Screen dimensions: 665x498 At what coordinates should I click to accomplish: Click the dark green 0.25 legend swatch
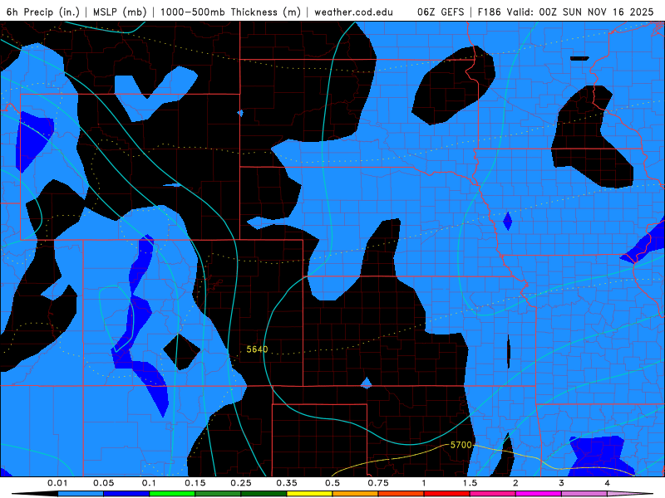264,494
